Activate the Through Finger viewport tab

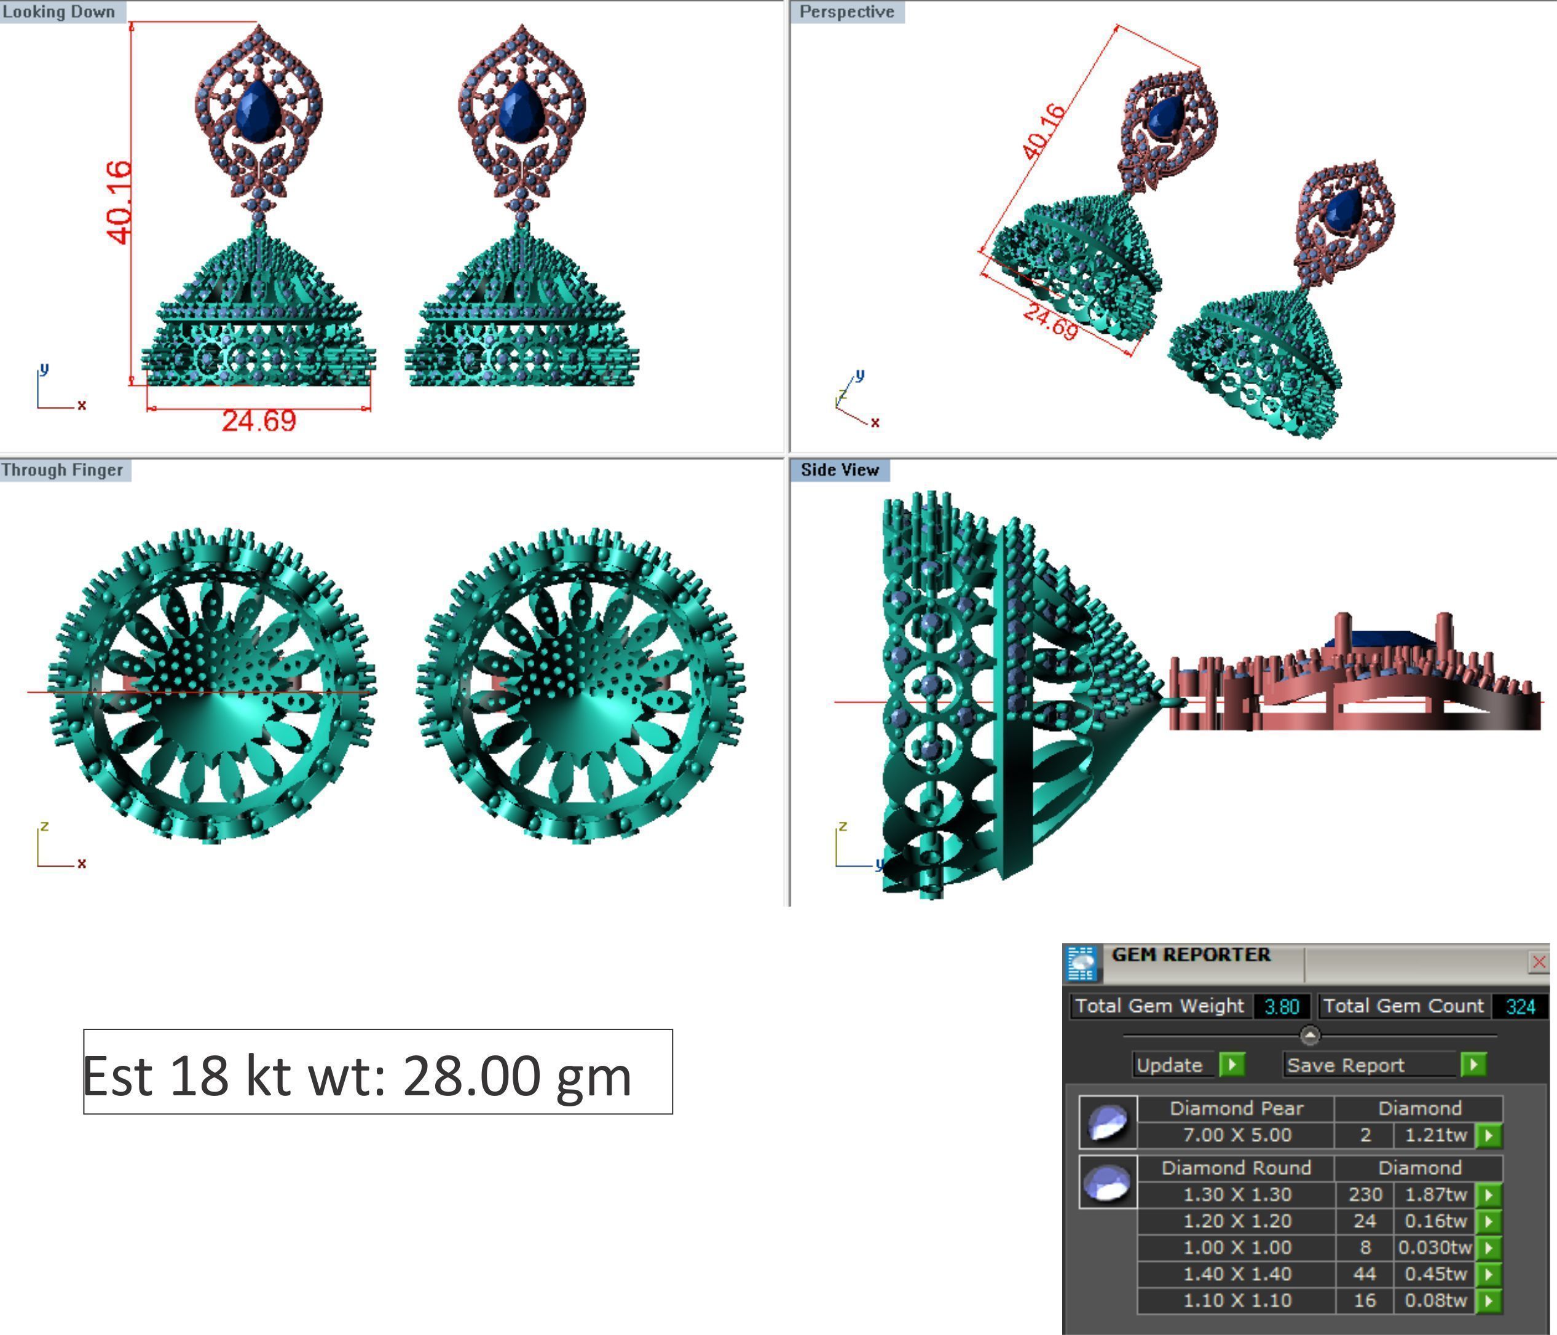(65, 470)
